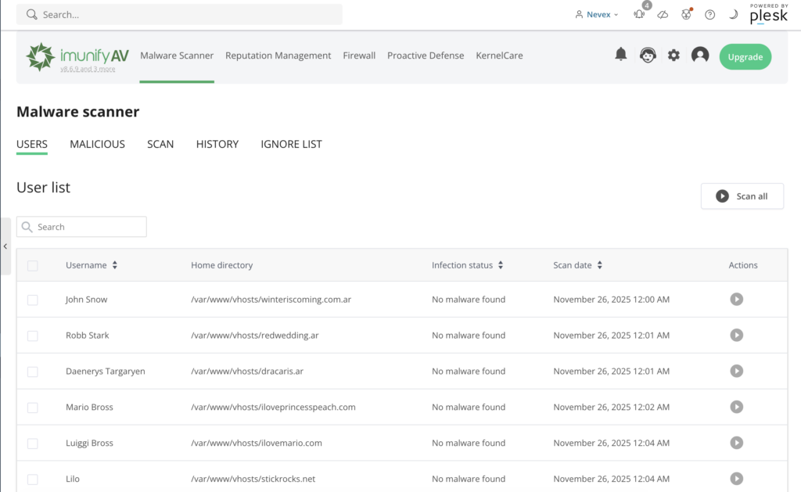The height and width of the screenshot is (492, 801).
Task: Switch to the MALICIOUS tab
Action: click(97, 144)
